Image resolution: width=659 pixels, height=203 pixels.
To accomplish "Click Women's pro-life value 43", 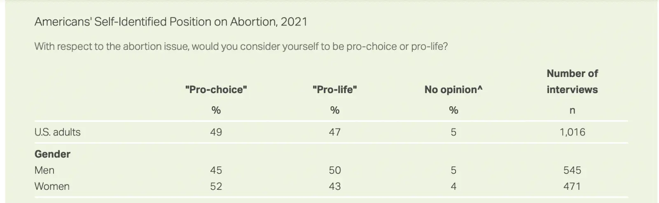I will [334, 186].
